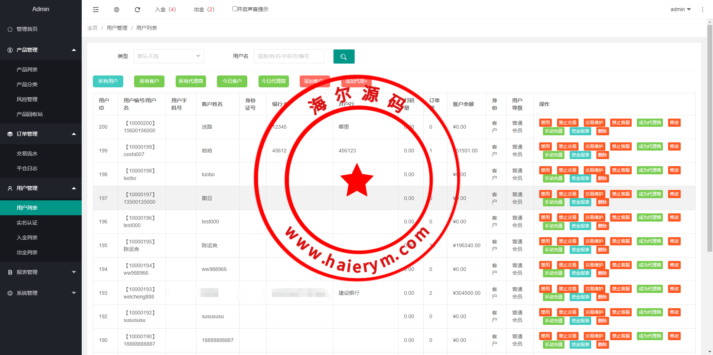
Task: Open the three-dot more options menu
Action: 702,10
